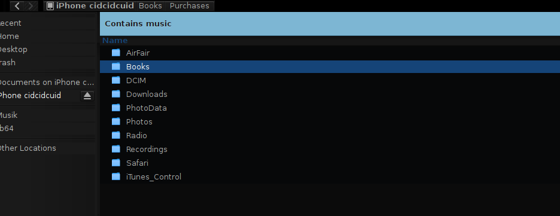Viewport: 560px width, 216px height.
Task: Click the Radio folder icon
Action: tap(115, 135)
